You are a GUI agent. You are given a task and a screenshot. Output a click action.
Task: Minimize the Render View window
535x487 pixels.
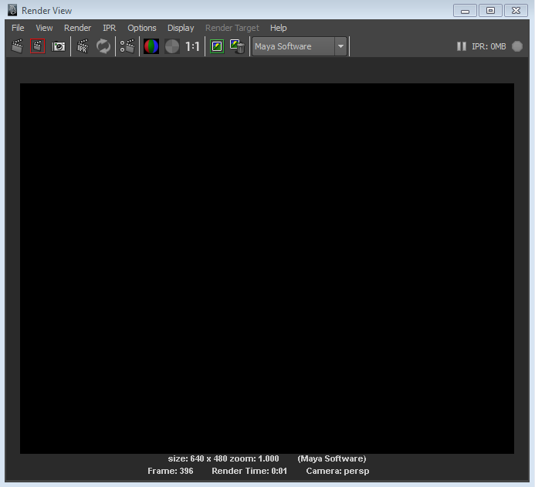point(465,11)
